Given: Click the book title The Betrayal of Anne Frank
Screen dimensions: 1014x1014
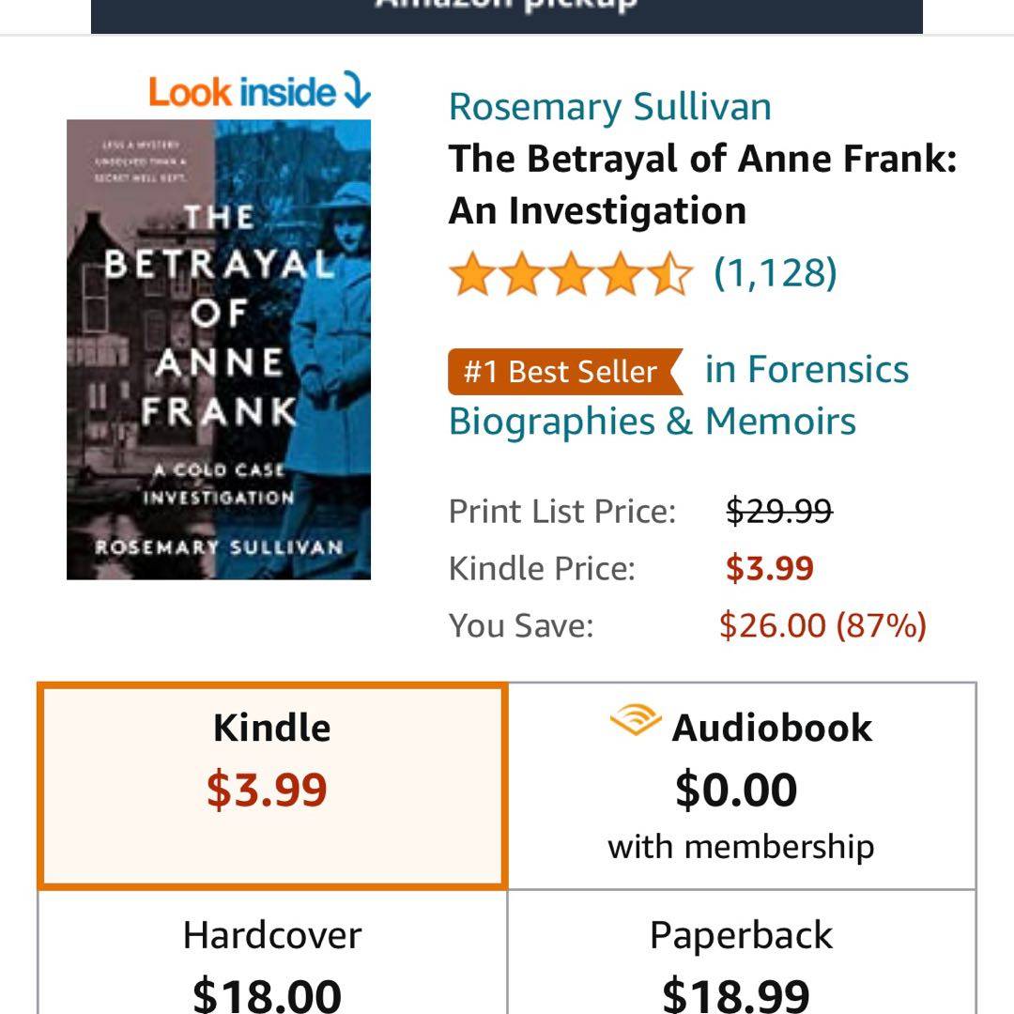Looking at the screenshot, I should pos(702,184).
